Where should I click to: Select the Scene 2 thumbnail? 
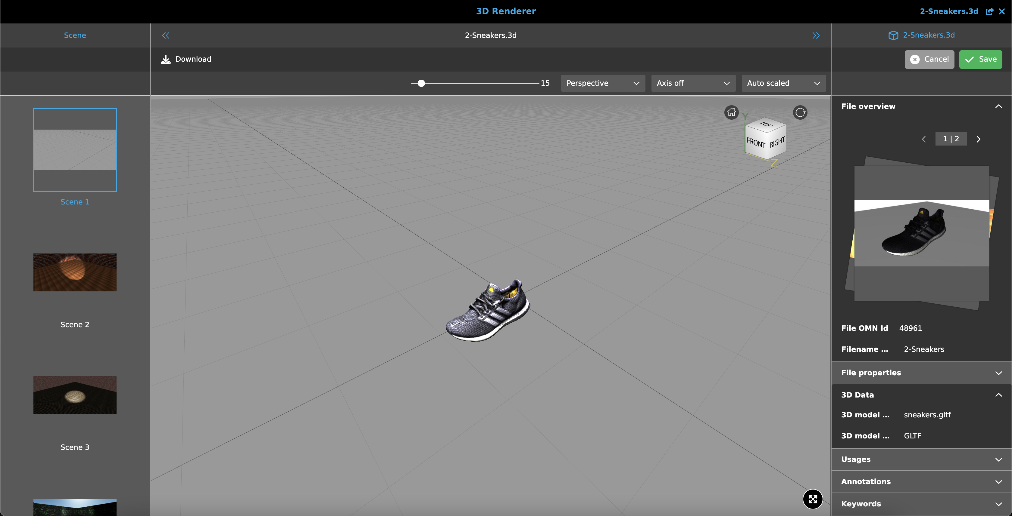[x=75, y=272]
